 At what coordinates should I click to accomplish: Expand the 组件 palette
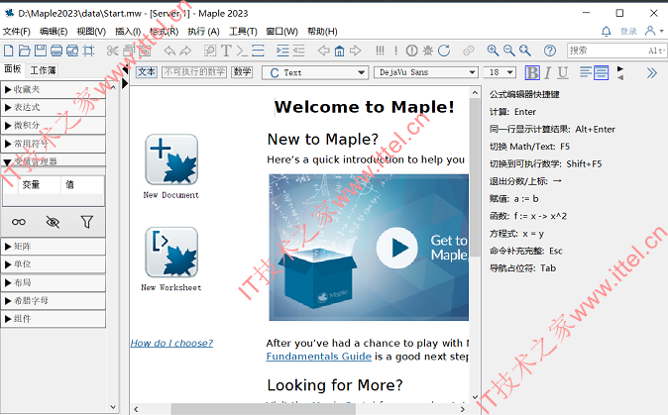(53, 319)
